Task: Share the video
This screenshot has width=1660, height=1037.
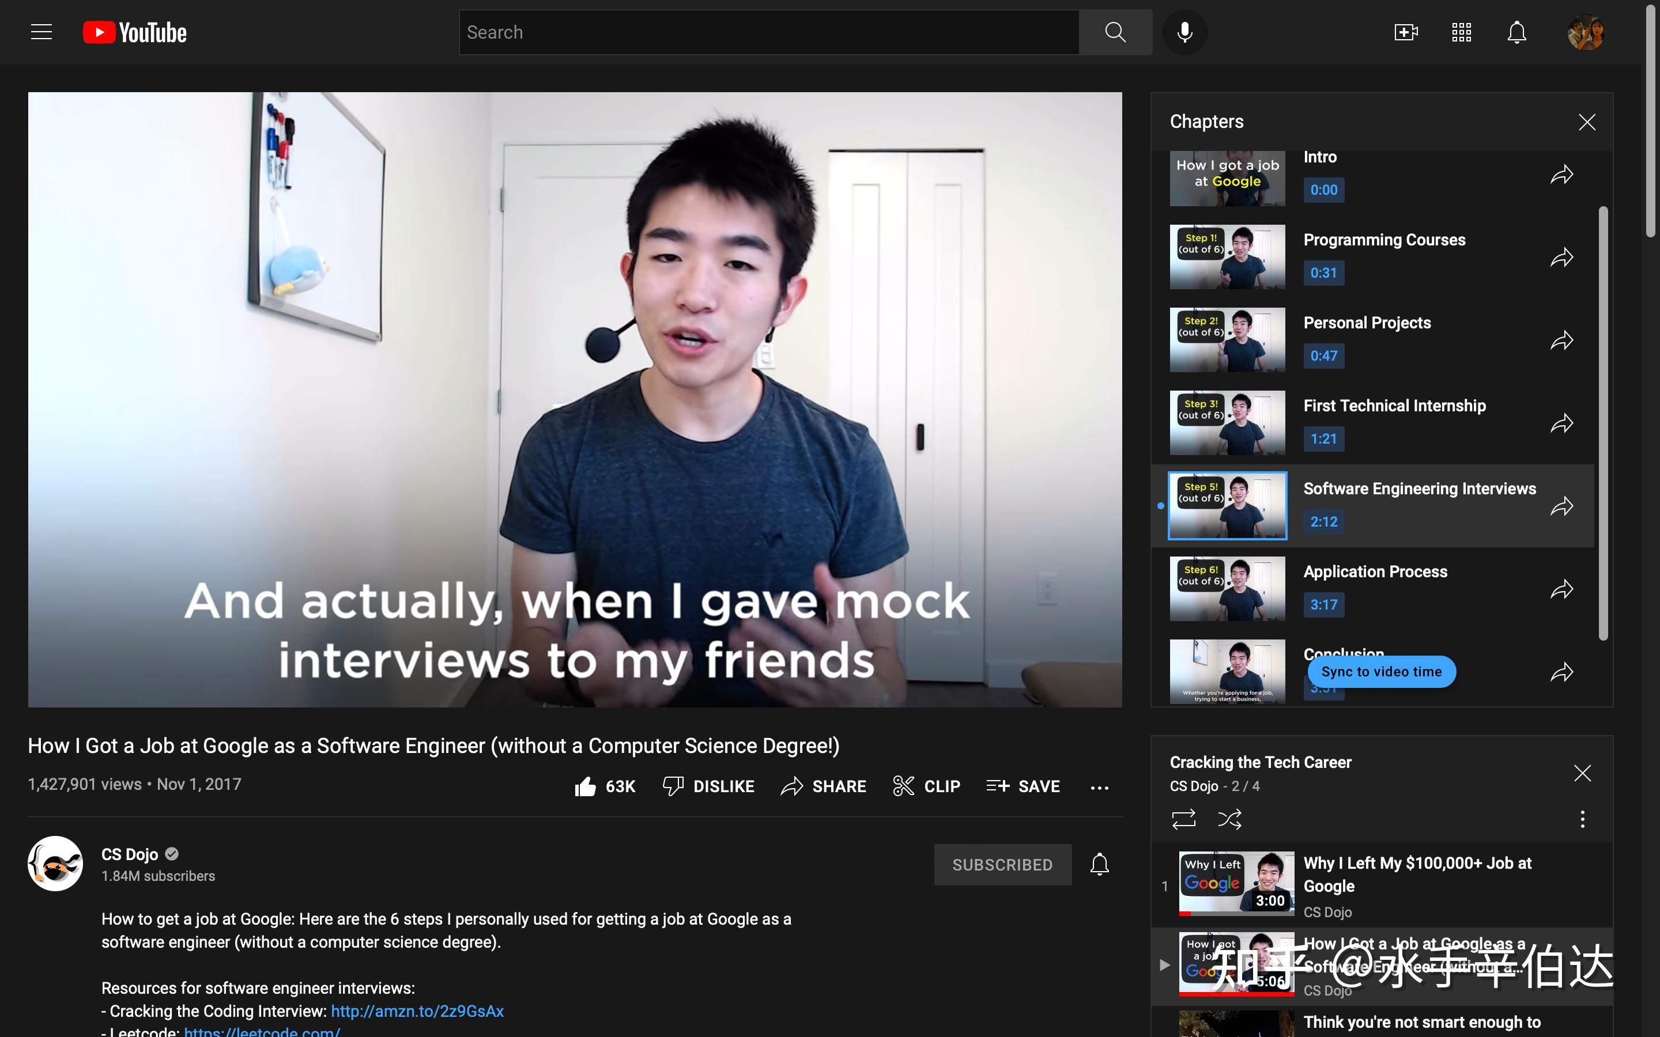Action: (823, 786)
